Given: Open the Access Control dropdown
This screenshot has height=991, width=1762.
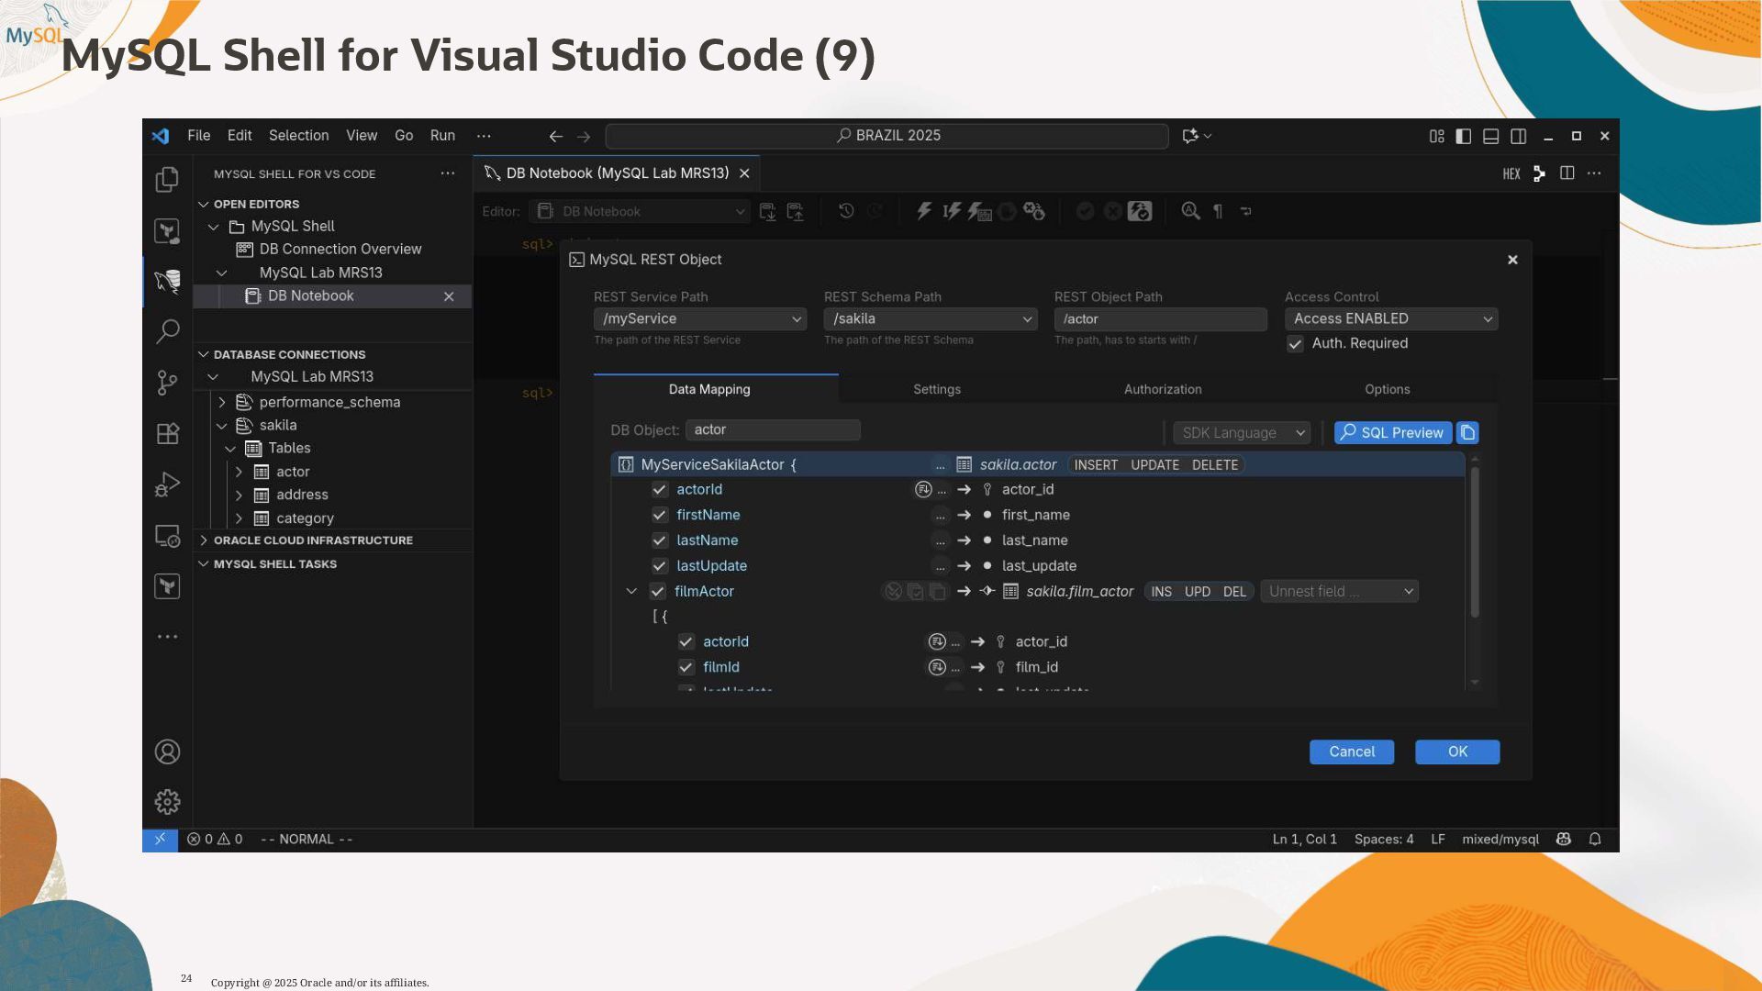Looking at the screenshot, I should [1390, 318].
